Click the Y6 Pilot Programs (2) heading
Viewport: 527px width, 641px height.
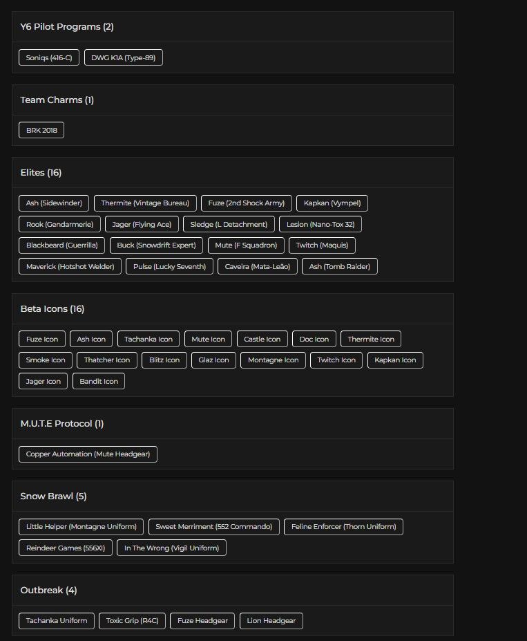[67, 26]
